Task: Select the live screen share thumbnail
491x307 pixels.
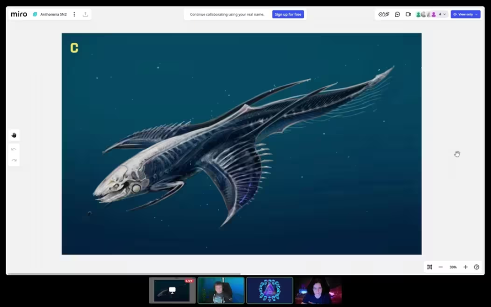Action: (x=172, y=291)
